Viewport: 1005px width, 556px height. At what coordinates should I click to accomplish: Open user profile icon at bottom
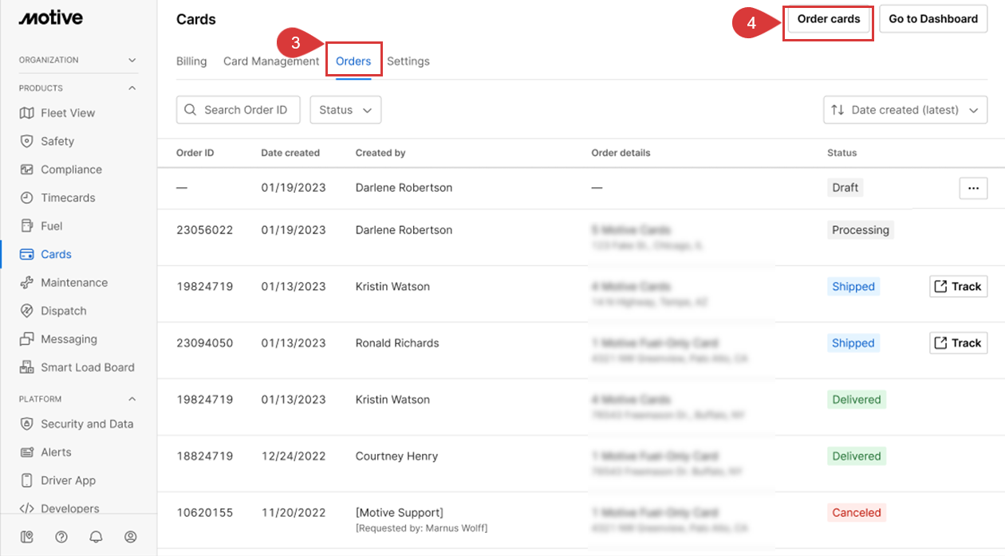(x=131, y=537)
